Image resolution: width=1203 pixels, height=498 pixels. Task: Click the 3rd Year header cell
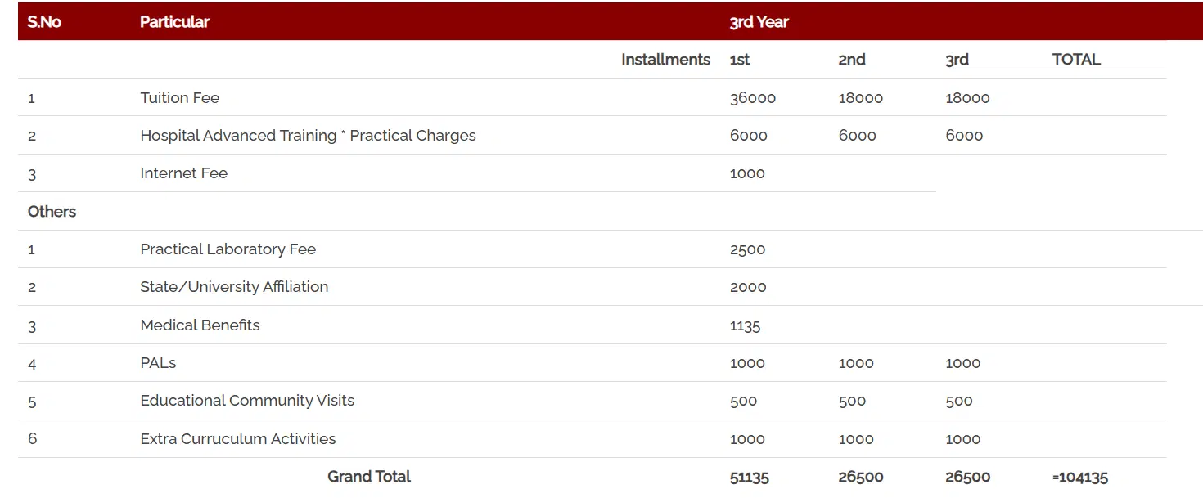pos(759,22)
